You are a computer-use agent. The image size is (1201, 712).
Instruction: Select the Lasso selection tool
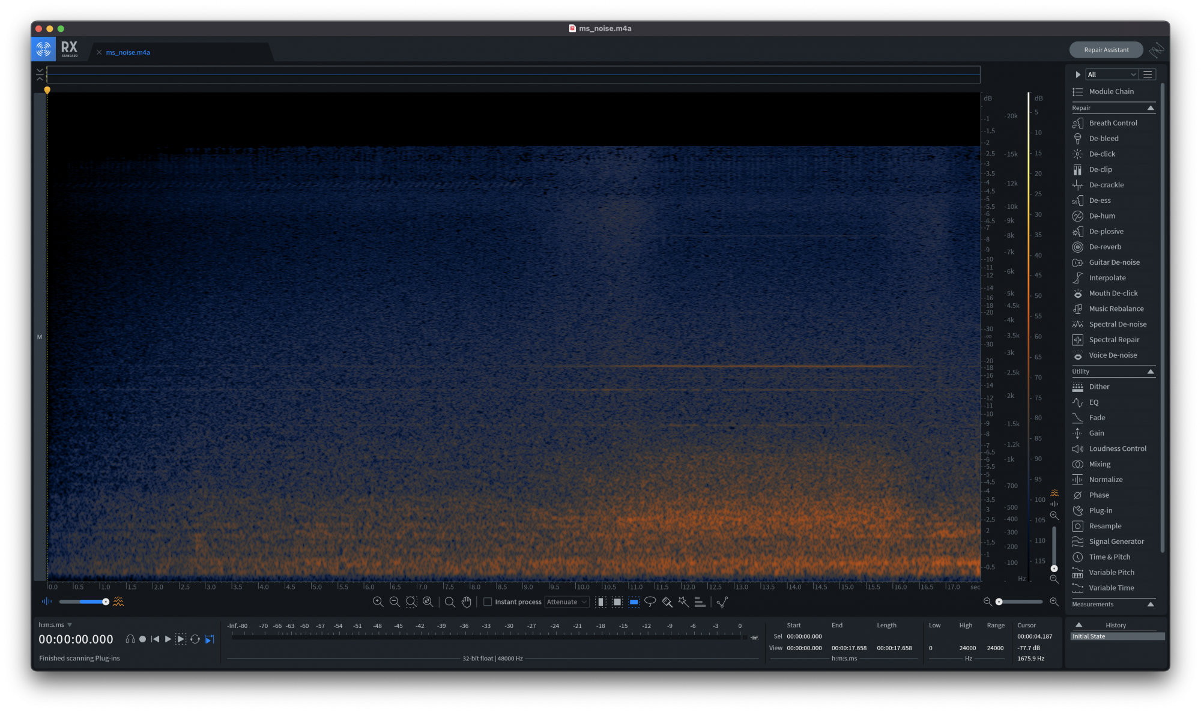coord(650,602)
